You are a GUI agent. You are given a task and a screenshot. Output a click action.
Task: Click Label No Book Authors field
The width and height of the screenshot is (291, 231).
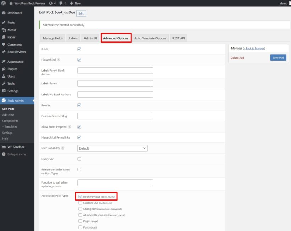(115, 95)
